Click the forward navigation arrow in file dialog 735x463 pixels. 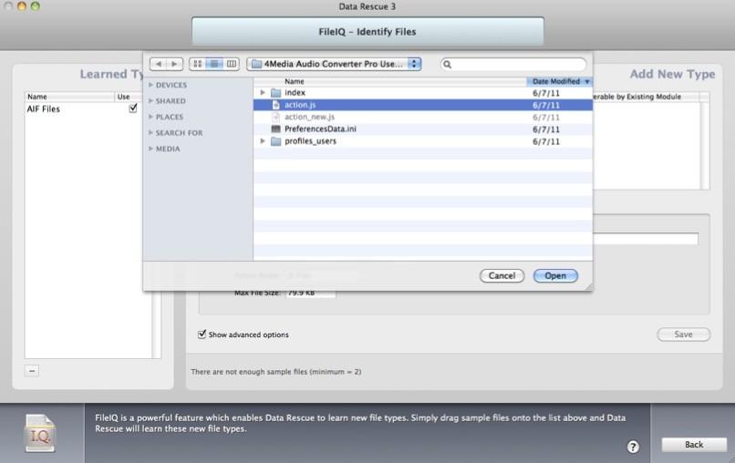click(173, 64)
